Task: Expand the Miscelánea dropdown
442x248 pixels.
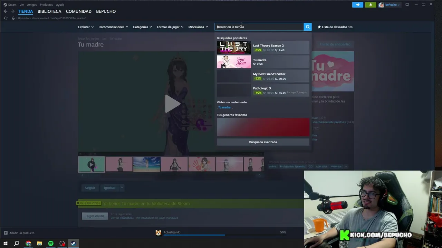Action: [198, 27]
